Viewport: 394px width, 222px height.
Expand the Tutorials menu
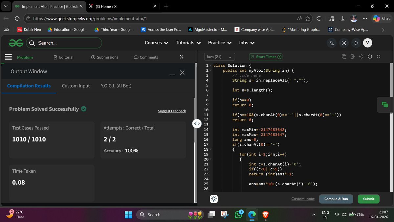pos(188,43)
